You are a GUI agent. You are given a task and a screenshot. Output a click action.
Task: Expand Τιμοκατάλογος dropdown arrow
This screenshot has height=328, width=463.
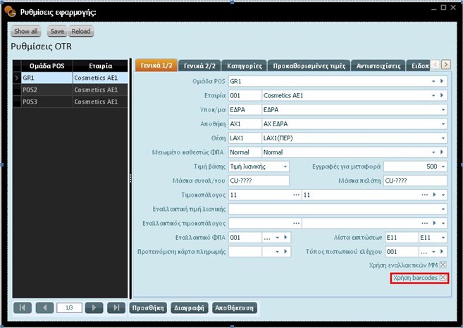point(443,195)
